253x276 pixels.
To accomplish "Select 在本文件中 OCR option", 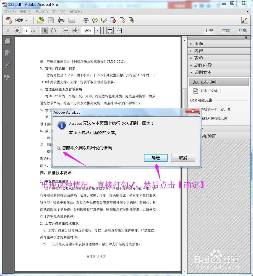I will tap(219, 82).
